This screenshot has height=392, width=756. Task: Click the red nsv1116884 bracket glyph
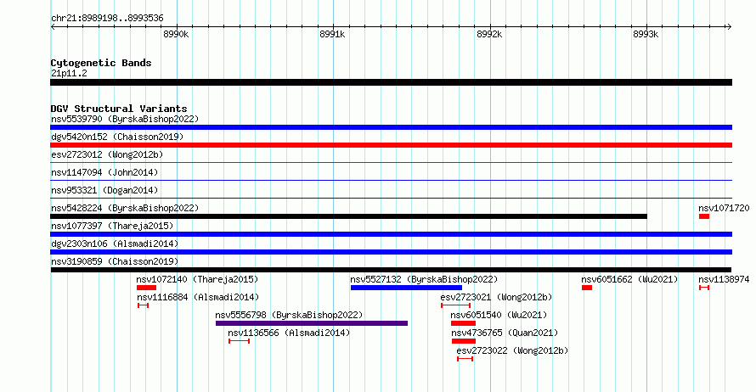click(144, 305)
